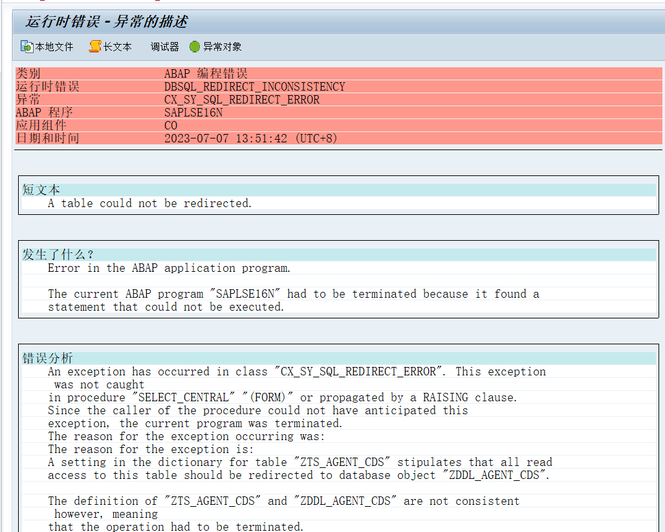Image resolution: width=665 pixels, height=532 pixels.
Task: Select the 调试器 debugger toolbar entry
Action: tap(164, 47)
